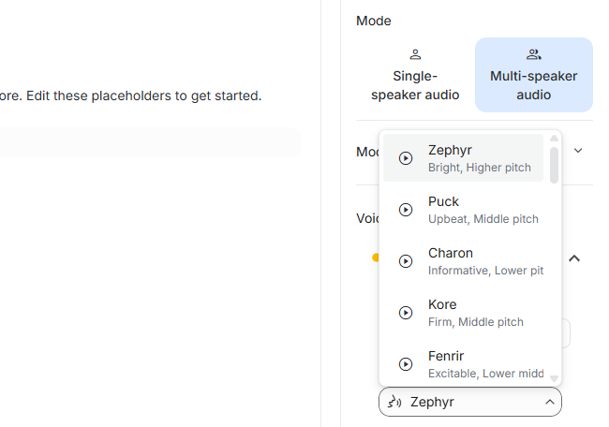
Task: Play the Puck voice sample
Action: 406,210
